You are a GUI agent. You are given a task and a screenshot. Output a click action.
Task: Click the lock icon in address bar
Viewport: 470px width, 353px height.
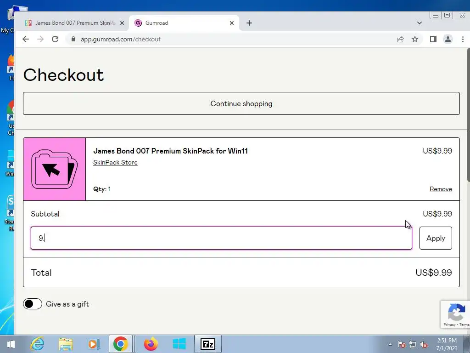[73, 39]
